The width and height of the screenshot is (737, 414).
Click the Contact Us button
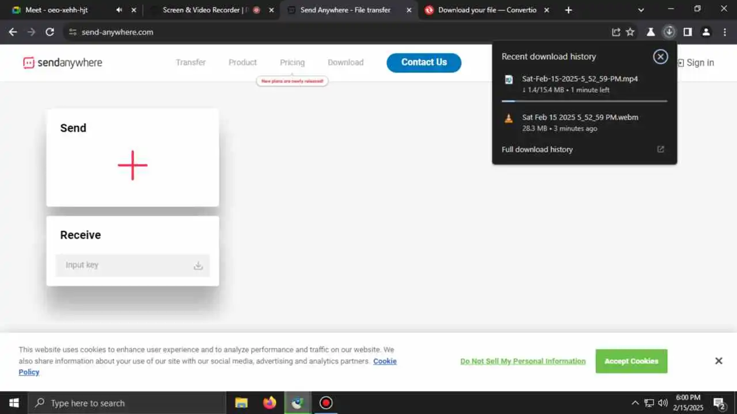(424, 63)
